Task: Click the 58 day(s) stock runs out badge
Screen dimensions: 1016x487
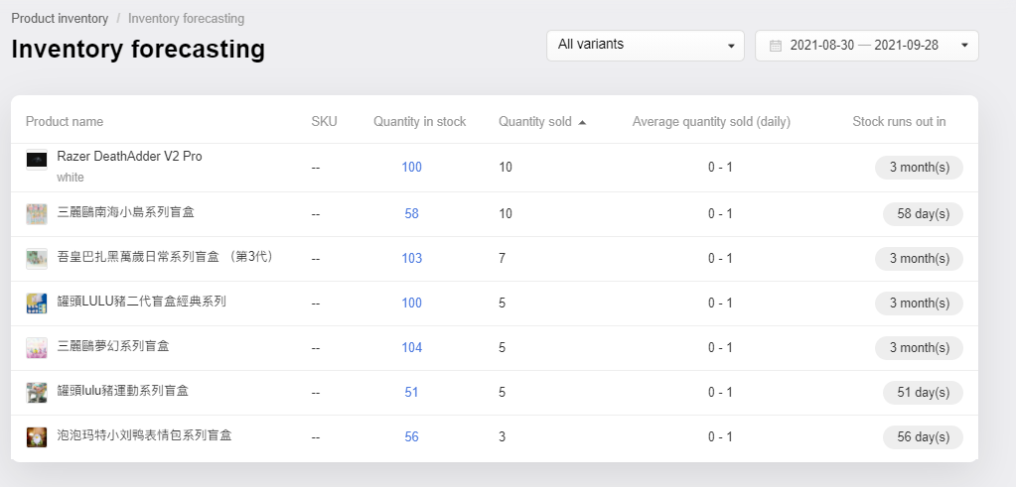Action: (x=923, y=214)
